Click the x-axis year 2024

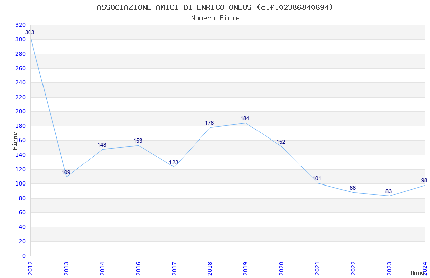pos(425,268)
